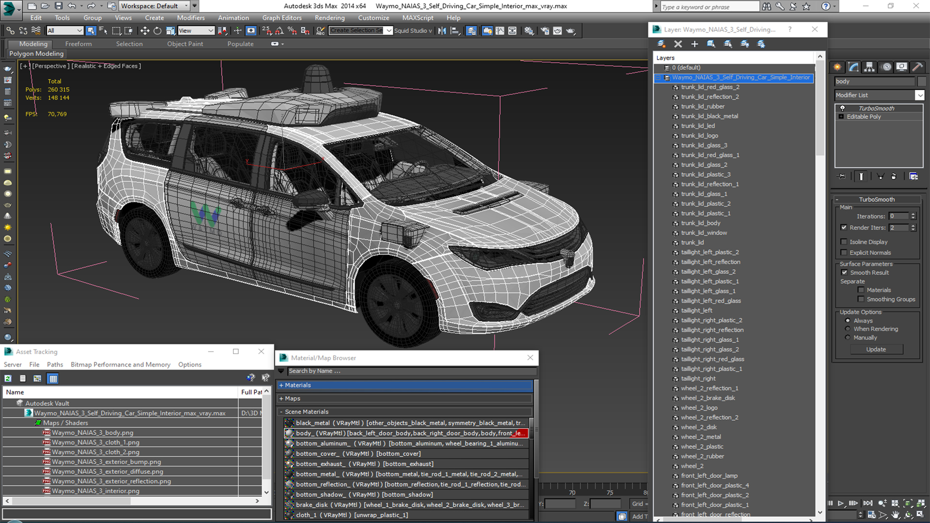Click Remove Modifier trash icon under stack

point(894,176)
